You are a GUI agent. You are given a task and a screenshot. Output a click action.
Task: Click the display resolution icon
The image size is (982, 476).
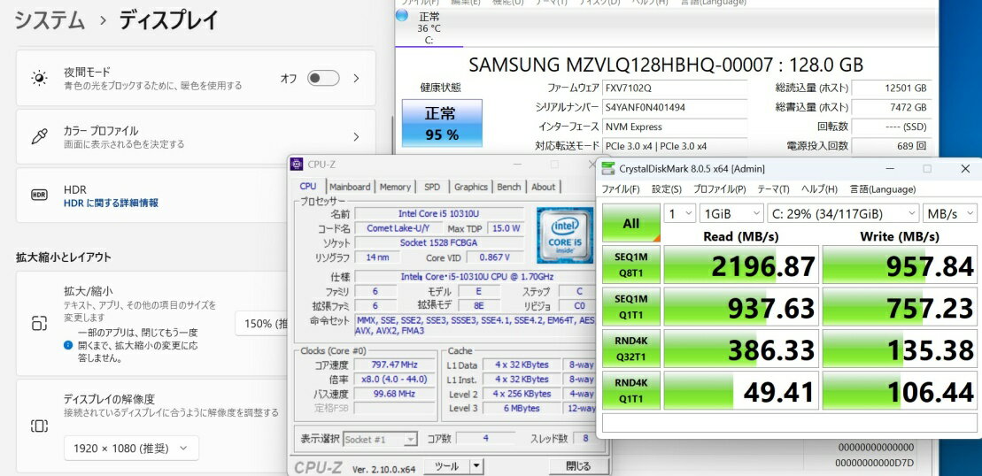coord(39,426)
